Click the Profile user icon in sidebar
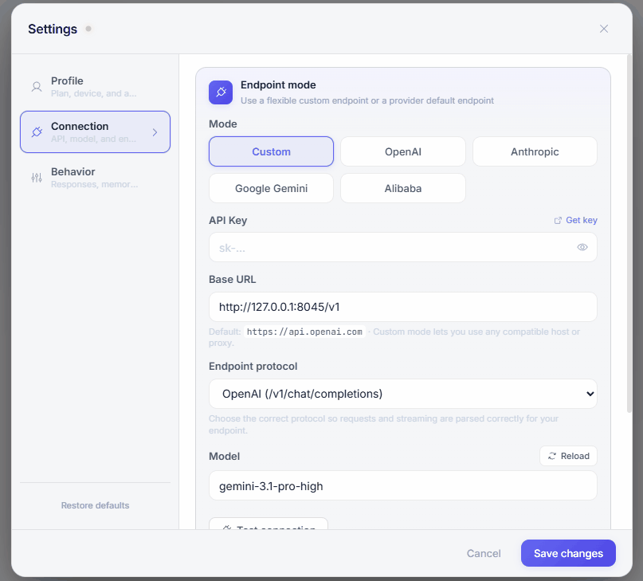 point(37,87)
